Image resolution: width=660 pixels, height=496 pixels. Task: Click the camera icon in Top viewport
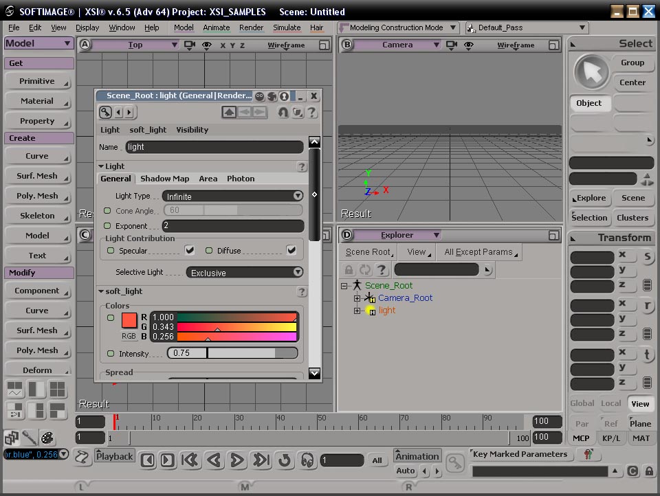coord(190,45)
